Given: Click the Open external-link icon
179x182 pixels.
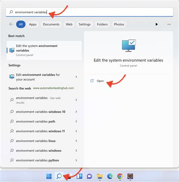Looking at the screenshot, I should [92, 81].
